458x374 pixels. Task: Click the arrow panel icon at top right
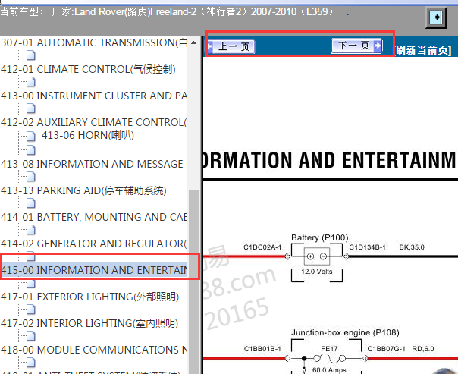point(436,17)
